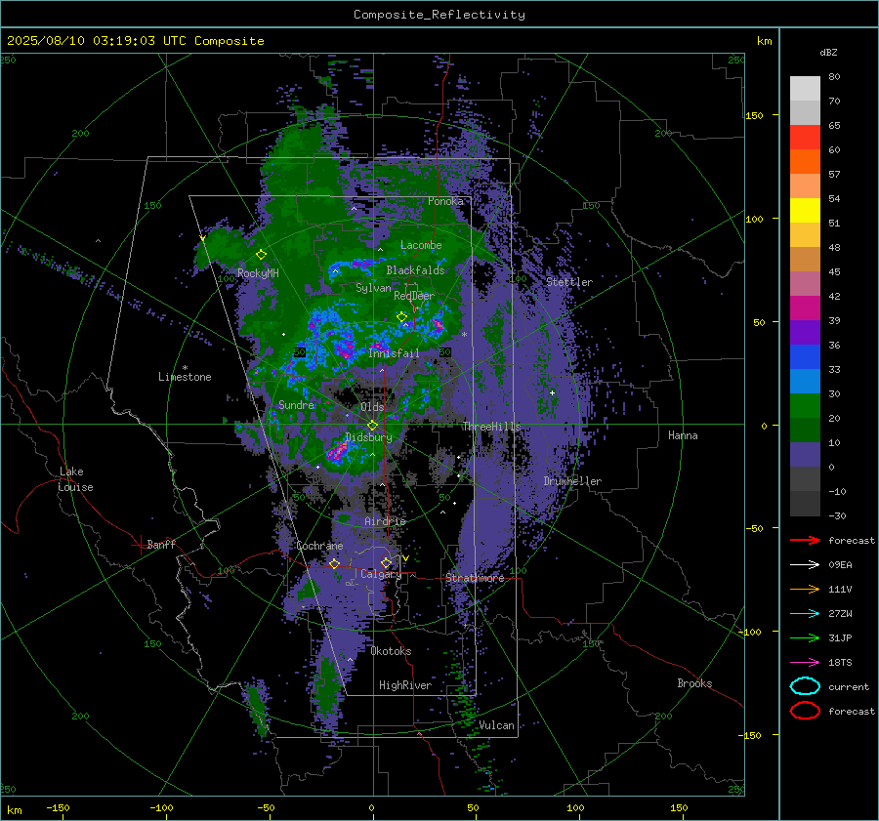
Task: Click the km unit label at top right
Action: tap(764, 41)
